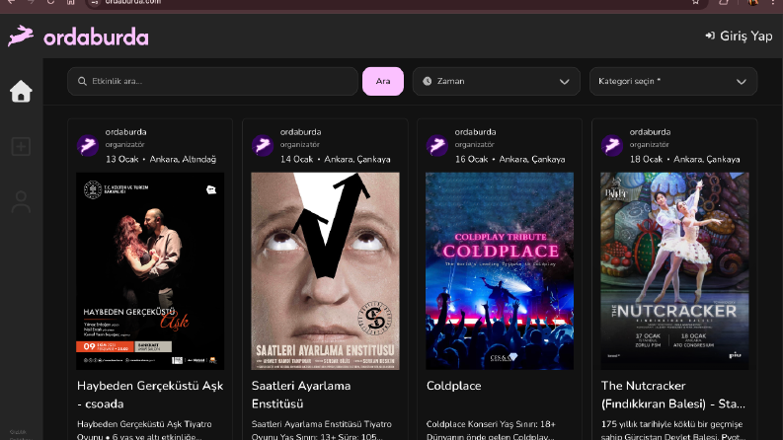
Task: Click the pink Ara search button
Action: (383, 81)
